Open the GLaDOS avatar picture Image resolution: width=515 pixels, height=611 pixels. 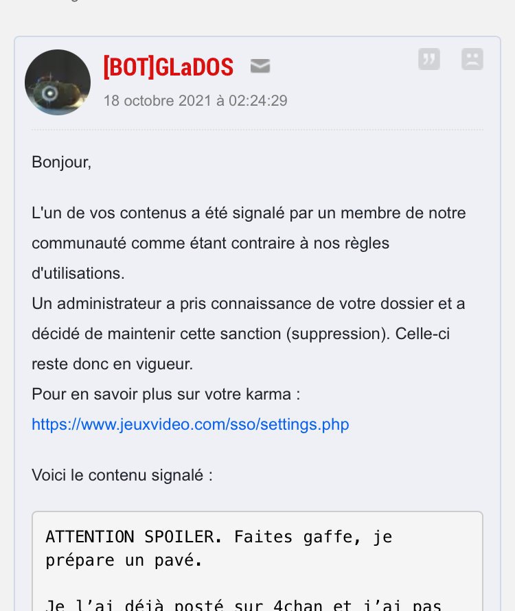(x=58, y=82)
